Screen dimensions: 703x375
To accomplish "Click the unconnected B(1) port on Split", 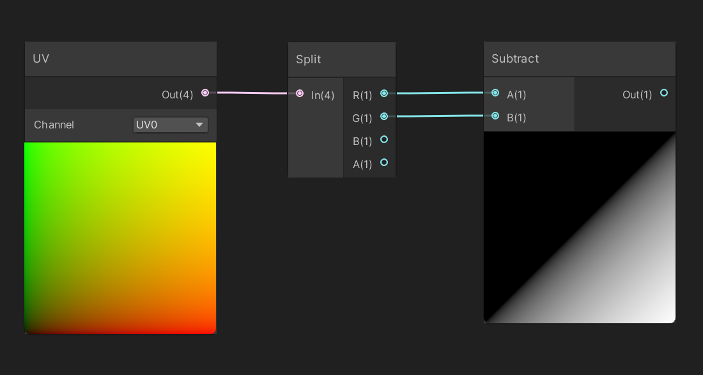I will pyautogui.click(x=383, y=139).
